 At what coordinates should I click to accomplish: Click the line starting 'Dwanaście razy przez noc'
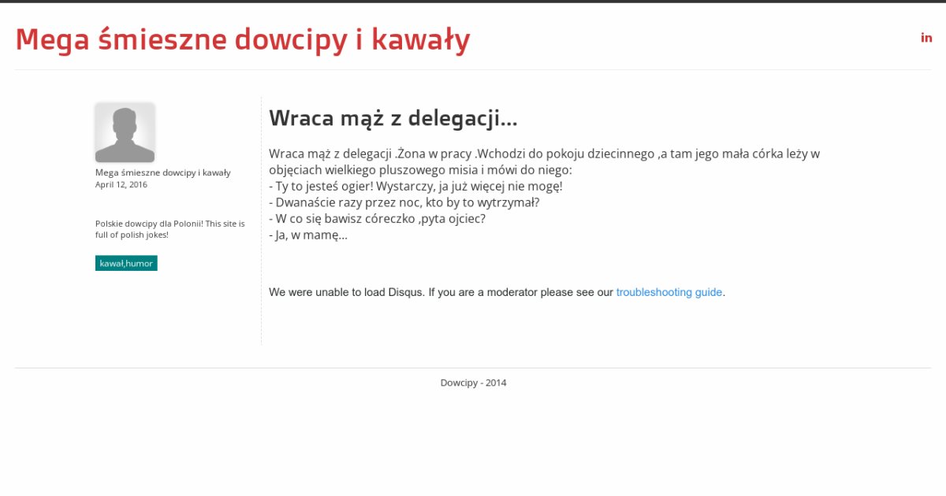coord(404,202)
